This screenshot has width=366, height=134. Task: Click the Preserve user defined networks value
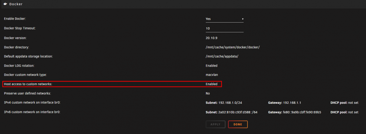click(x=208, y=93)
